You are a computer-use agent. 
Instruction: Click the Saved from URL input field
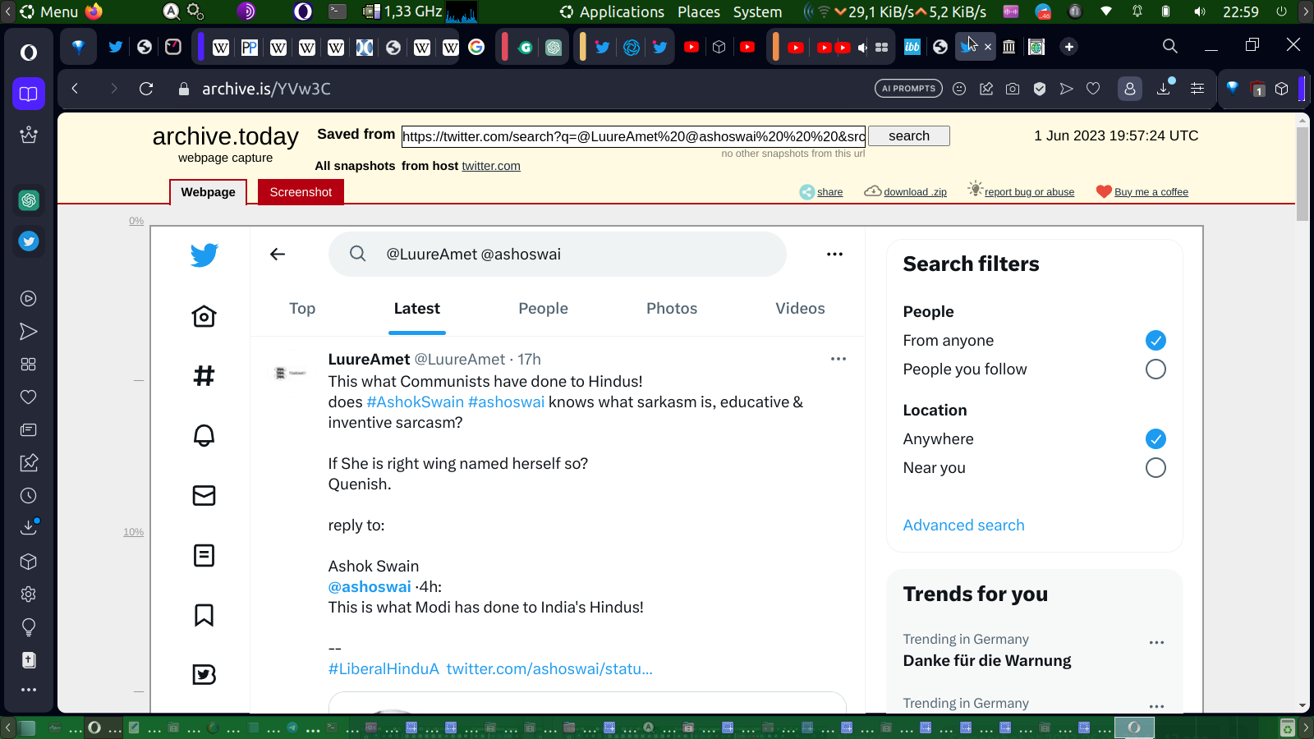tap(633, 136)
